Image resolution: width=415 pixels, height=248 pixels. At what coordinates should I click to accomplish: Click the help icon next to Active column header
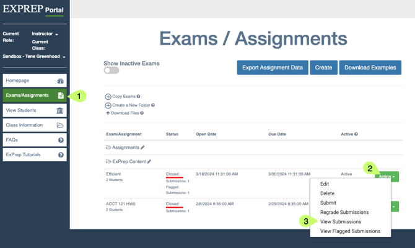click(356, 134)
